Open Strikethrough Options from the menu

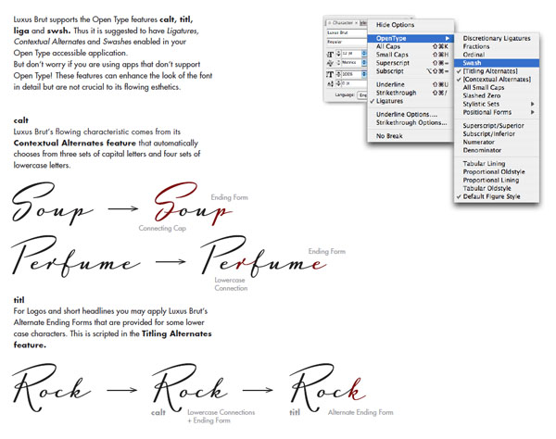[411, 122]
